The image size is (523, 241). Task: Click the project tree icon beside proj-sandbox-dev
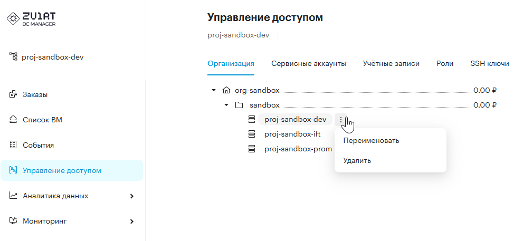(13, 56)
